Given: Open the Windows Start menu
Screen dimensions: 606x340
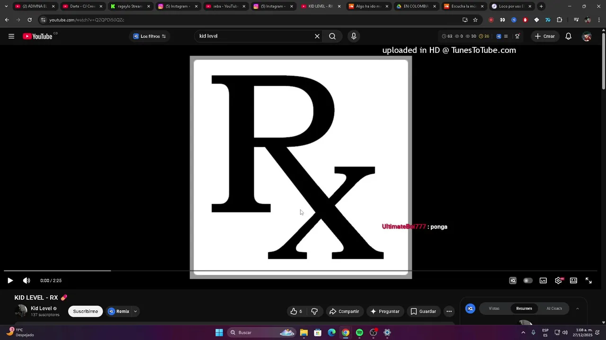Looking at the screenshot, I should pyautogui.click(x=219, y=332).
